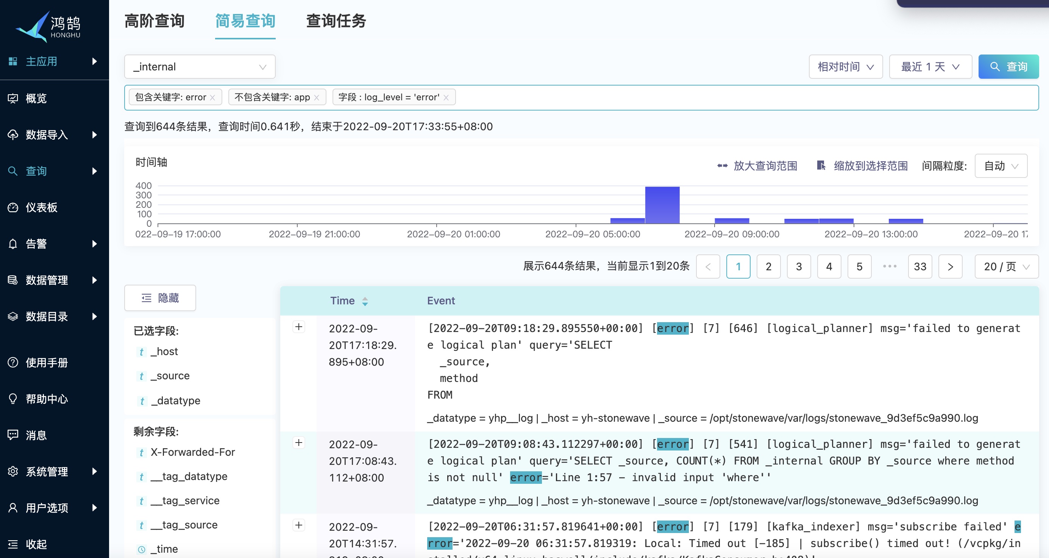This screenshot has height=558, width=1049.
Task: Open the 间隔粒度 自动 dropdown
Action: [1001, 166]
